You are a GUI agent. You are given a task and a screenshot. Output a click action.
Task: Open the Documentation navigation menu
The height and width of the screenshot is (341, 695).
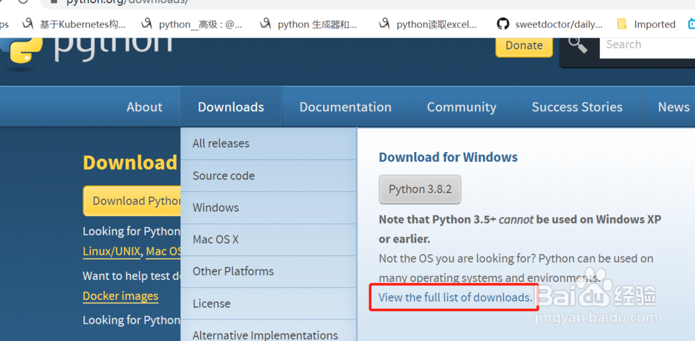(x=345, y=107)
